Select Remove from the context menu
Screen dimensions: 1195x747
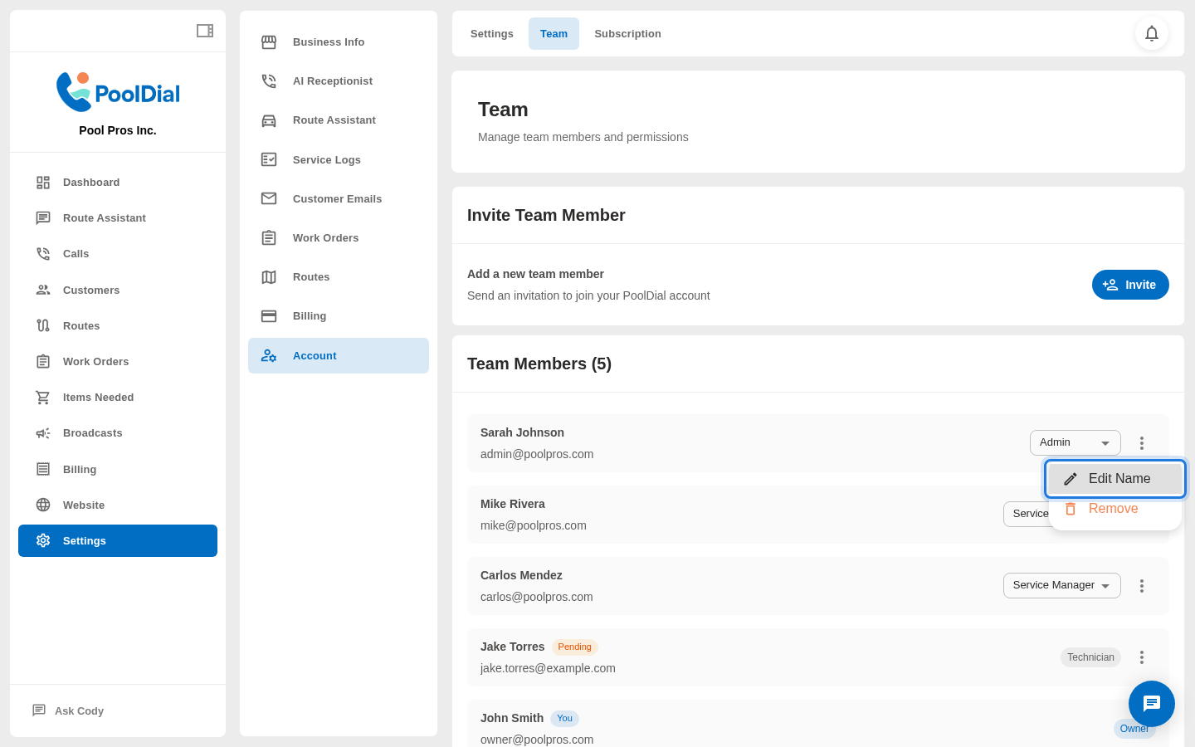(1113, 510)
